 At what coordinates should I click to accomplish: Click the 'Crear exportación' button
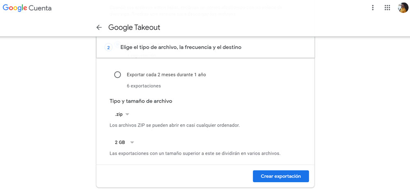coord(281,176)
